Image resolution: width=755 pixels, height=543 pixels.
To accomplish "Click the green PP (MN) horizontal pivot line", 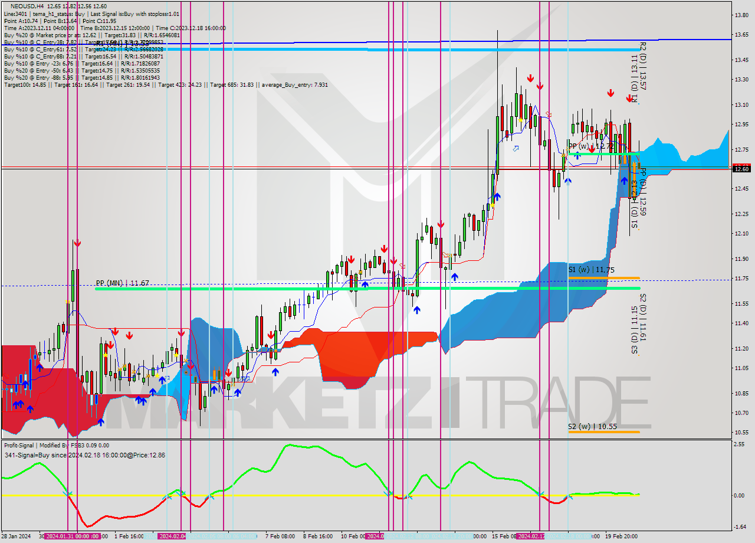I will coord(367,289).
